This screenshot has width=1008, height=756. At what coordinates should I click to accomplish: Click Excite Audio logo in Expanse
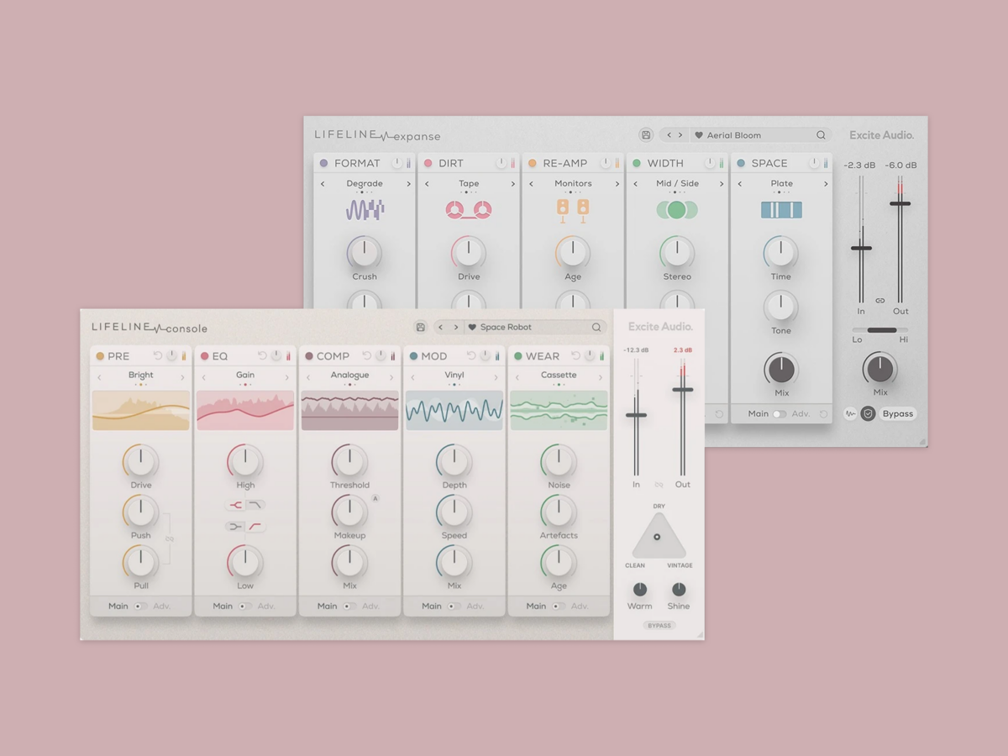point(881,135)
